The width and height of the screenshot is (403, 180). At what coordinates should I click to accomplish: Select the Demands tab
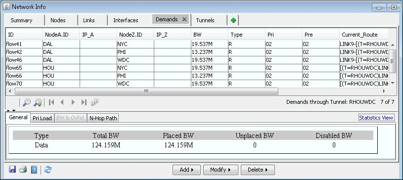pyautogui.click(x=167, y=19)
